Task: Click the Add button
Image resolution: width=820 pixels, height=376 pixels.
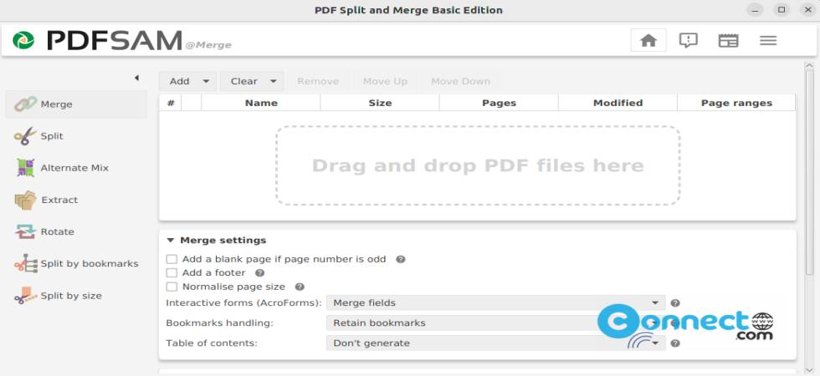Action: point(187,82)
